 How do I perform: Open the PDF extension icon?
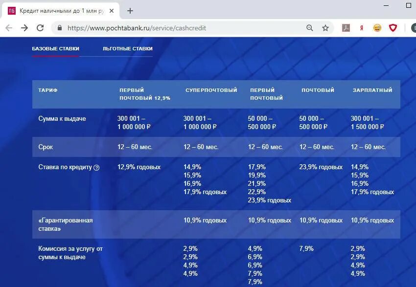(x=346, y=28)
